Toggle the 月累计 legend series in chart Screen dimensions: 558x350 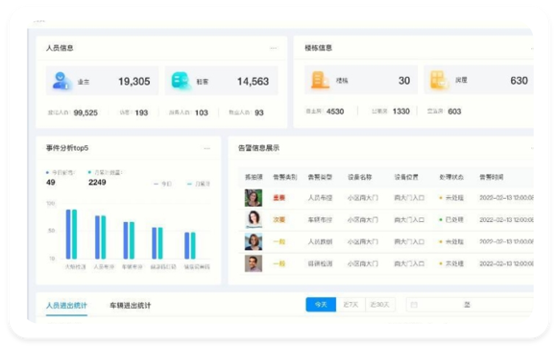[x=199, y=184]
